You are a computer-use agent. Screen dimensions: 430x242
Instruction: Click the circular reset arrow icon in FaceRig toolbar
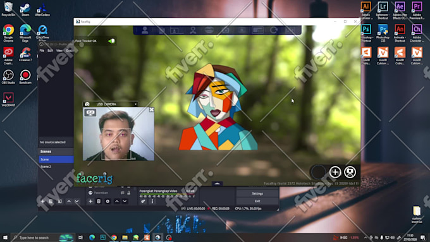click(x=273, y=30)
